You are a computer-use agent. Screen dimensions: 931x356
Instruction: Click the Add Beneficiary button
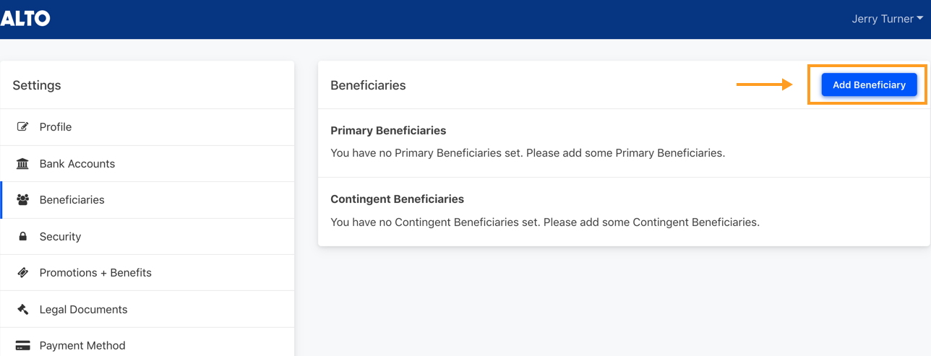[869, 85]
